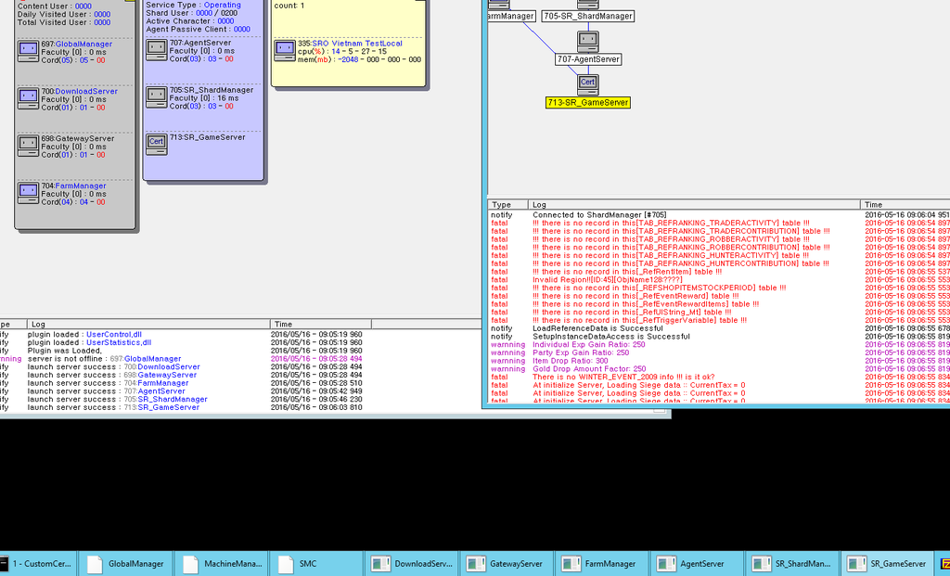Select the 697 GlobalManager server icon
Viewport: 950px width, 576px height.
(28, 50)
